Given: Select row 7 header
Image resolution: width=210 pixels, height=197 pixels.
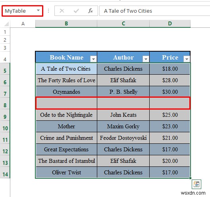Looking at the screenshot, I should (5, 92).
